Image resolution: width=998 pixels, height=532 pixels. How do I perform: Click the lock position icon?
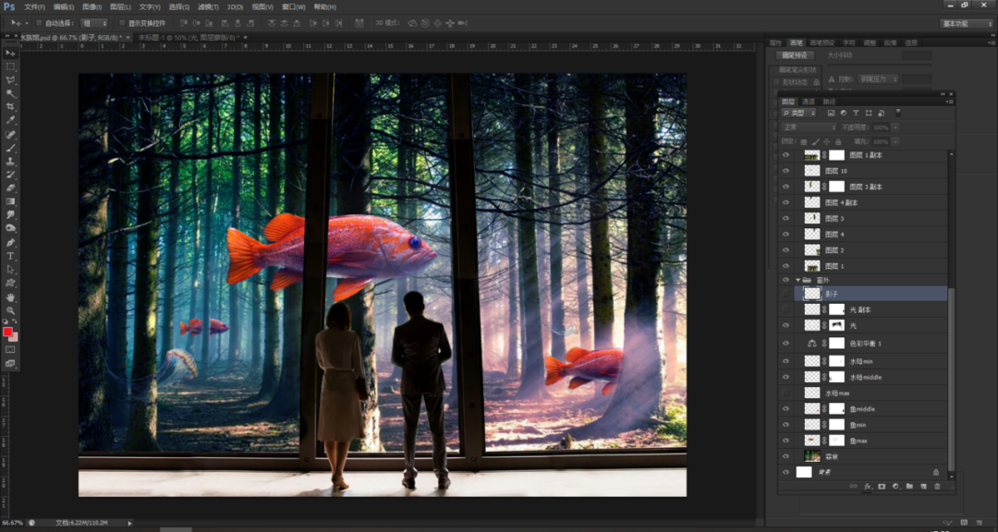[827, 142]
